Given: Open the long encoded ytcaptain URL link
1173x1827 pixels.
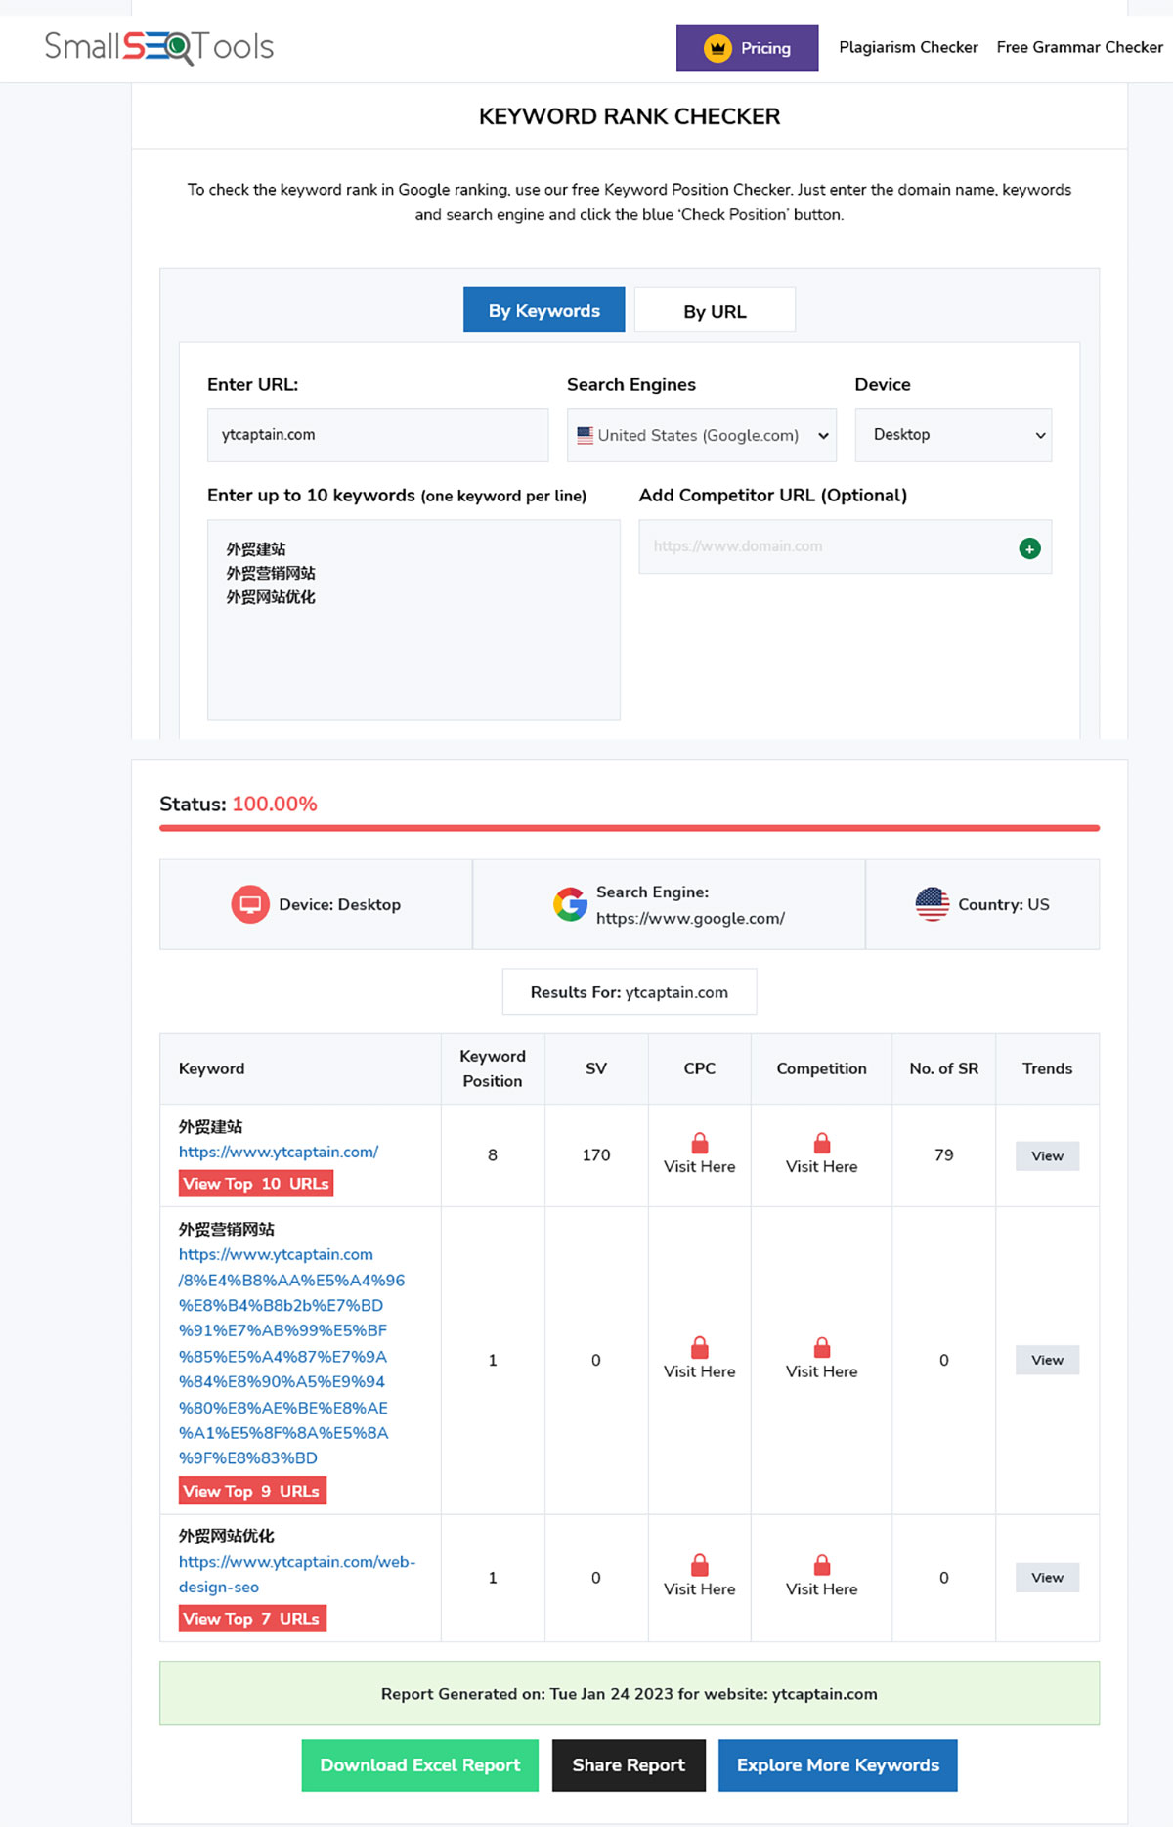Looking at the screenshot, I should 291,1356.
